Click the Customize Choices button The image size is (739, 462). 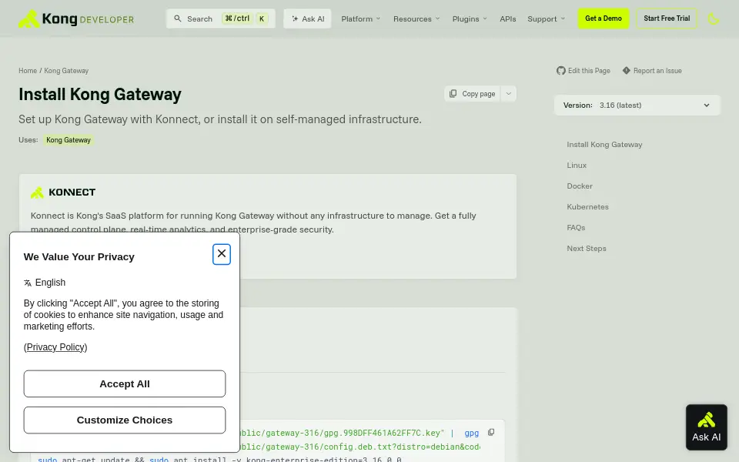click(125, 420)
